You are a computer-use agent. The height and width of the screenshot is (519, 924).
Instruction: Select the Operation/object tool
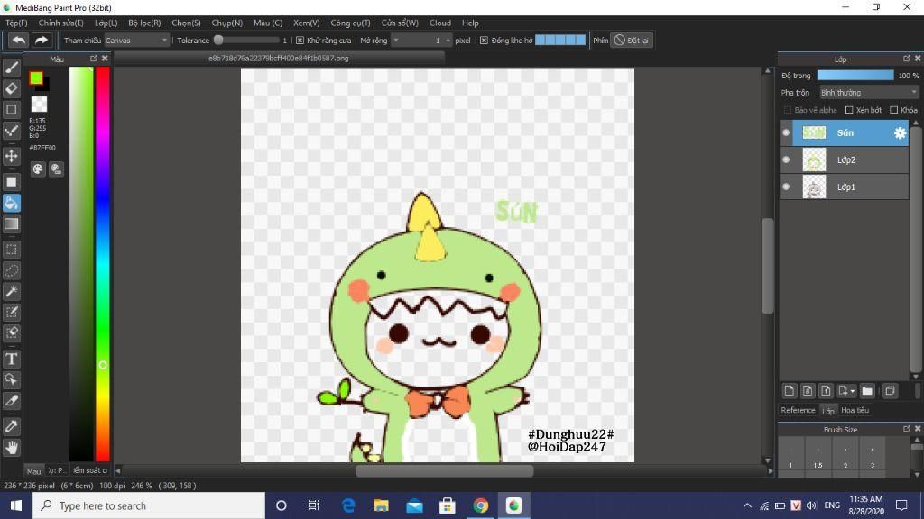coord(11,379)
